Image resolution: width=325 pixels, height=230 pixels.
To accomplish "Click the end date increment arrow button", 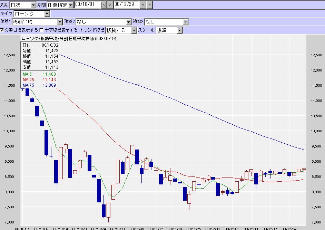I will 150,5.
